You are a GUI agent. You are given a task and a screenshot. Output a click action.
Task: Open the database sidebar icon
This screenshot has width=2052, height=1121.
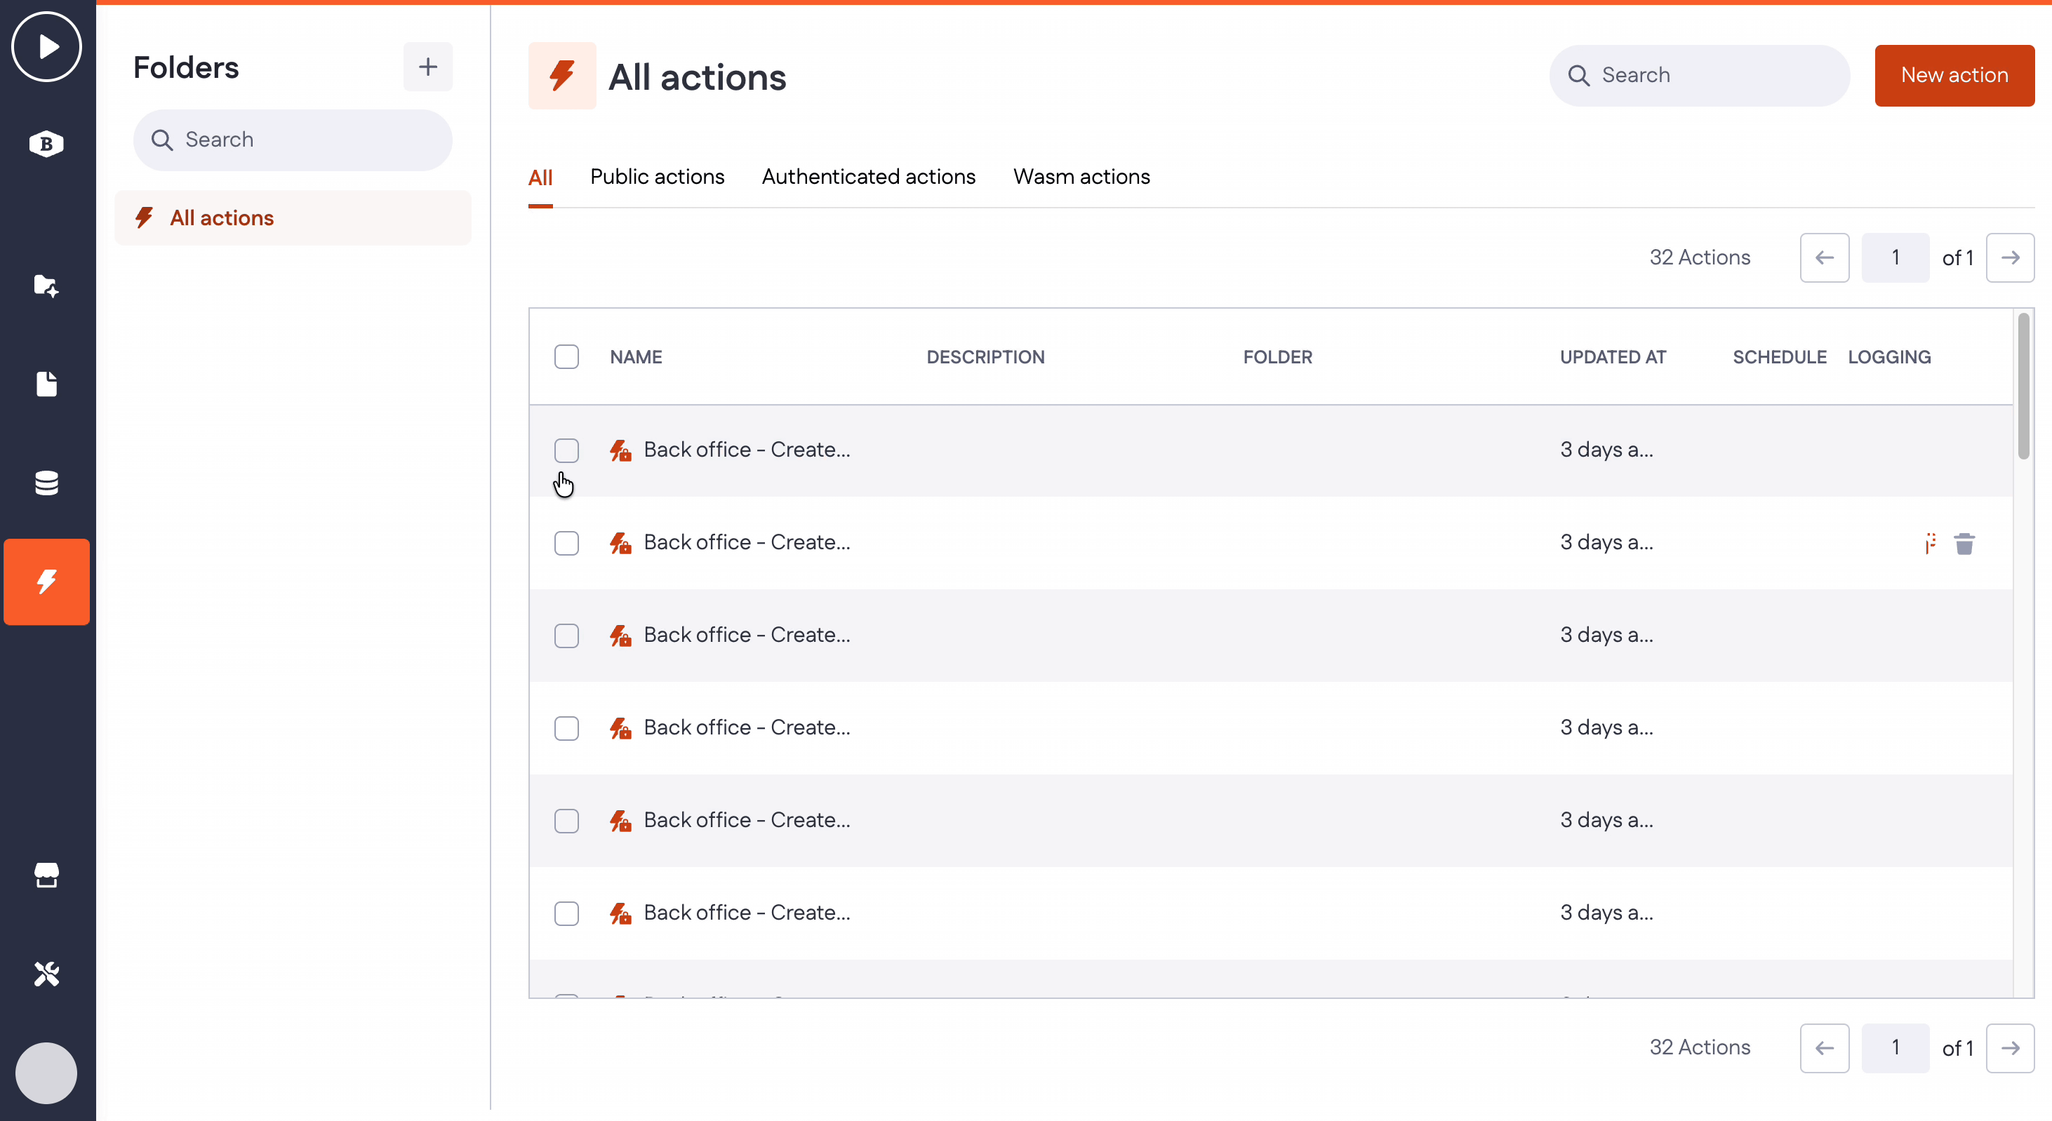pos(46,483)
